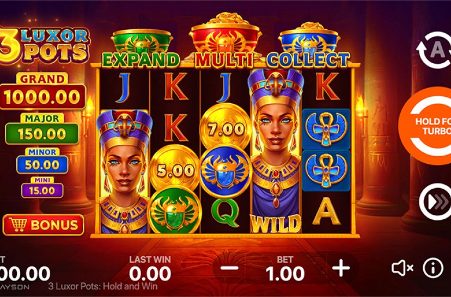This screenshot has width=451, height=297.
Task: Enable fast-forward turbo mode
Action: [435, 202]
